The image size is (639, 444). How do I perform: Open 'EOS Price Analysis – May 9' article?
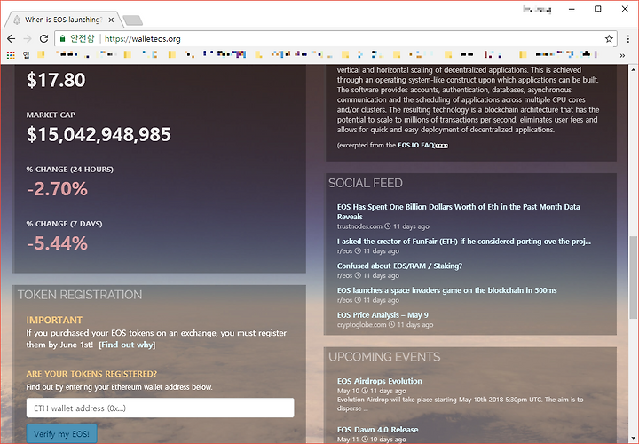(383, 315)
